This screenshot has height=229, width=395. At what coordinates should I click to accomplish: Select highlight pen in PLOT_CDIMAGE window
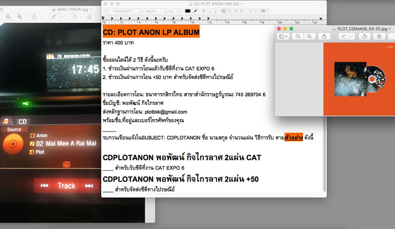[344, 36]
